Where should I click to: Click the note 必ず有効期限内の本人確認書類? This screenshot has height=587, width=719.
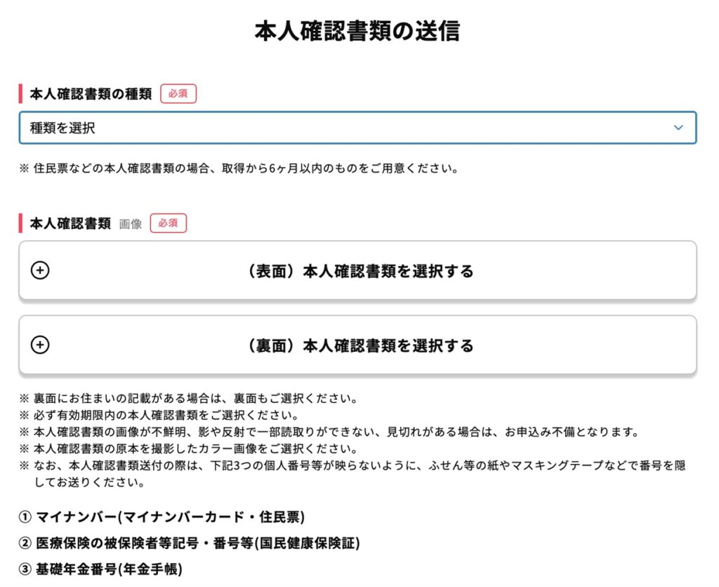pyautogui.click(x=159, y=415)
